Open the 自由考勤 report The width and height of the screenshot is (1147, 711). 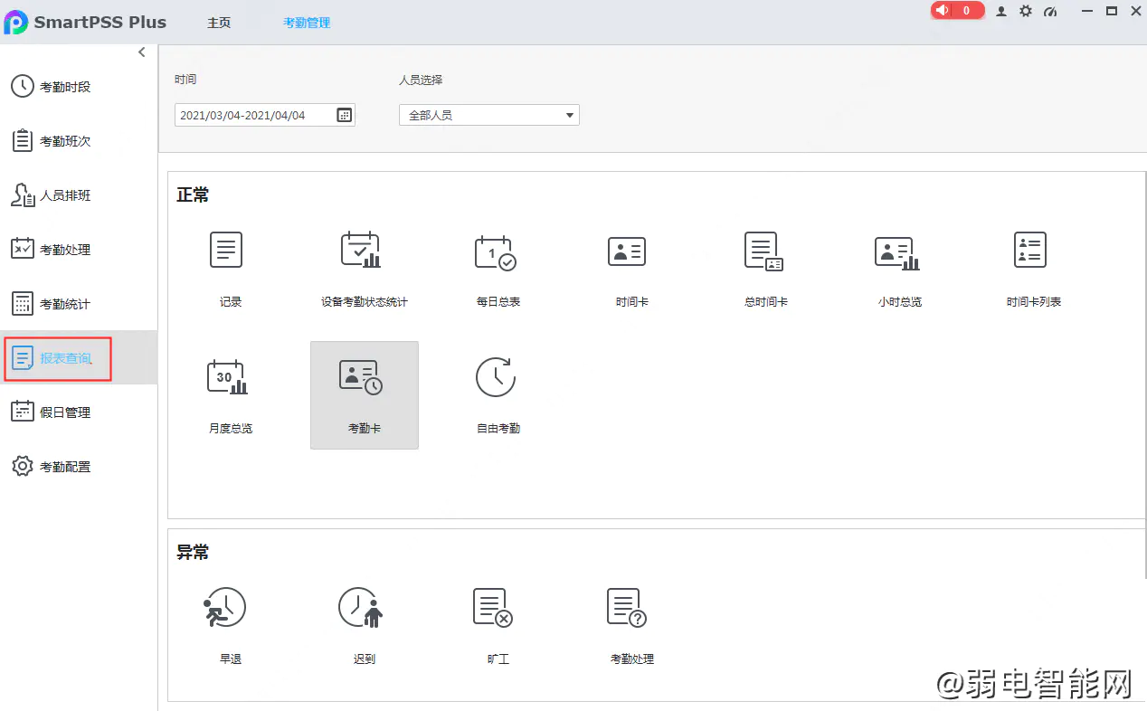pyautogui.click(x=496, y=377)
